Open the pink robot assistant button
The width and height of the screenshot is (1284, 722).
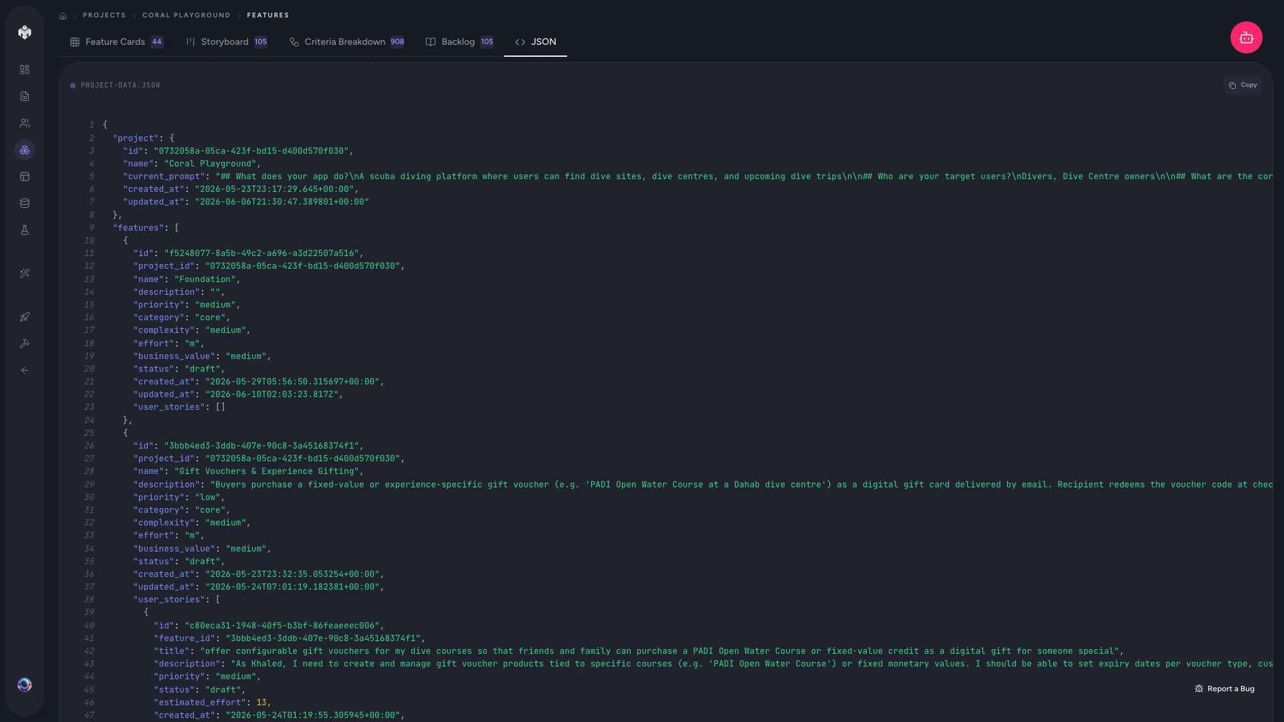1246,37
